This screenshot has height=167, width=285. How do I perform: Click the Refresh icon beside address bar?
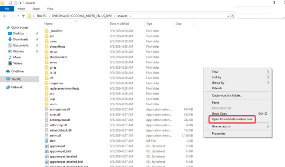point(233,16)
